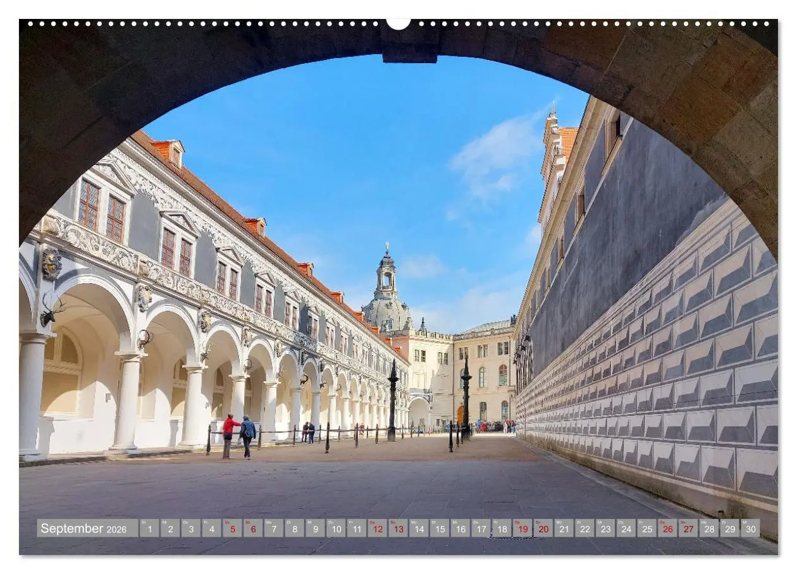797x574 pixels.
Task: Select date 23 in the calendar strip
Action: tap(605, 528)
